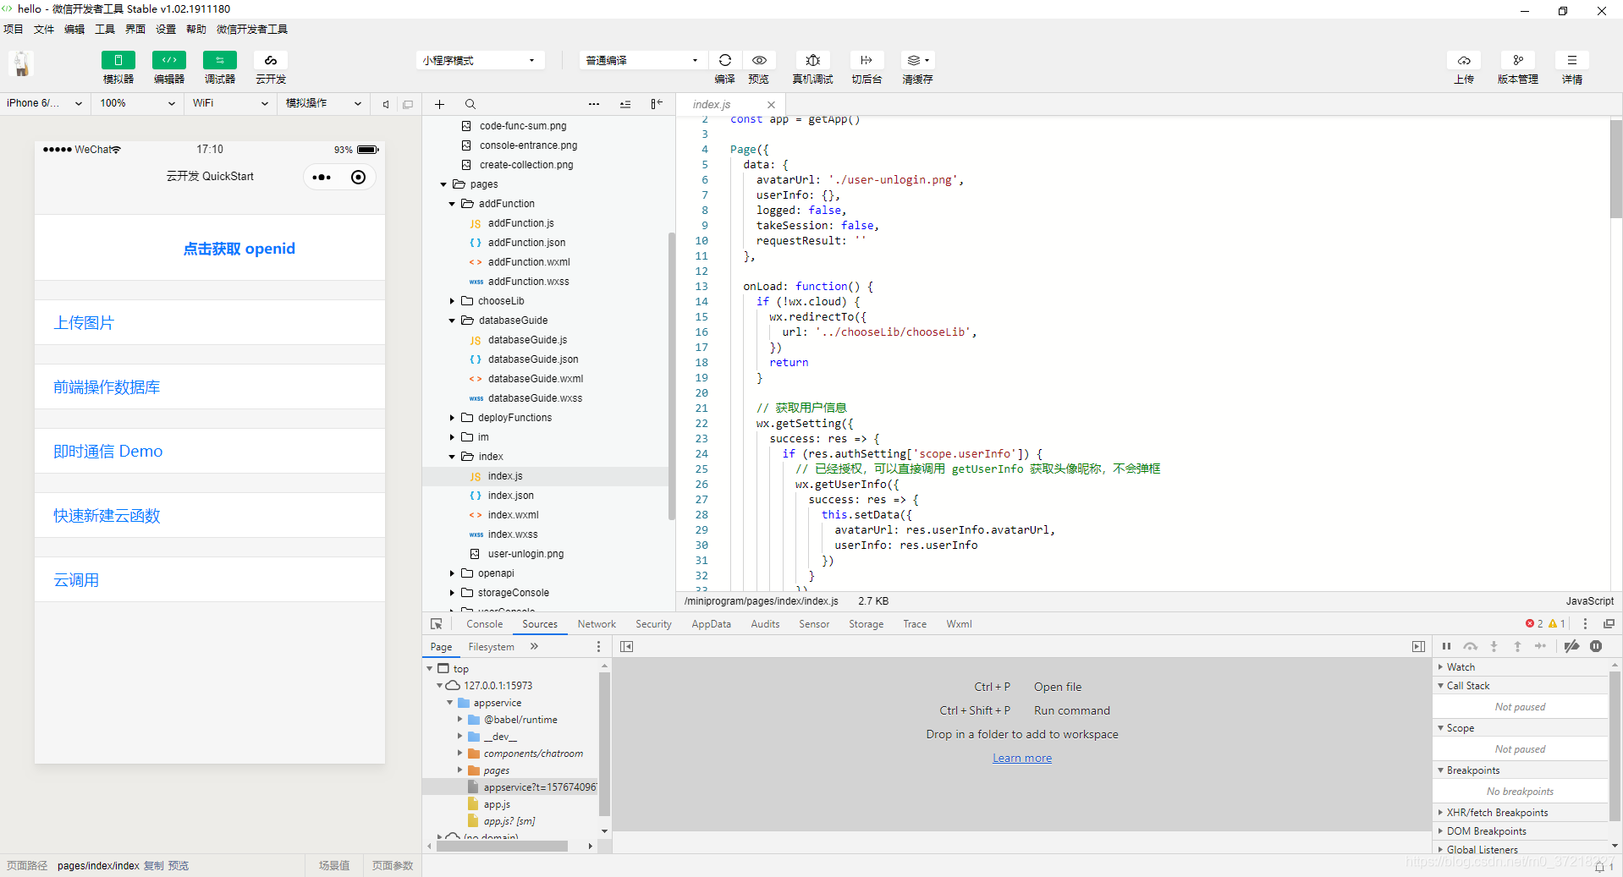Toggle the 编辑器 editor panel button
The width and height of the screenshot is (1623, 877).
click(169, 60)
